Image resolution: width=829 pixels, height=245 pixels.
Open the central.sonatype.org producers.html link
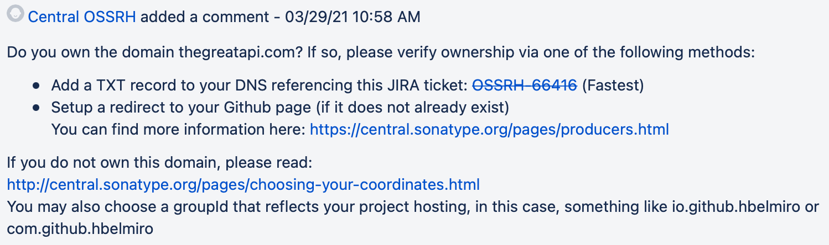tap(489, 130)
